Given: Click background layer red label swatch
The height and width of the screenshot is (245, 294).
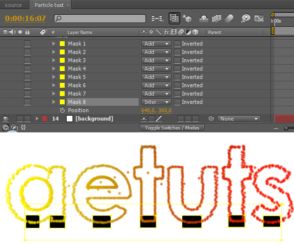Looking at the screenshot, I should tap(45, 119).
